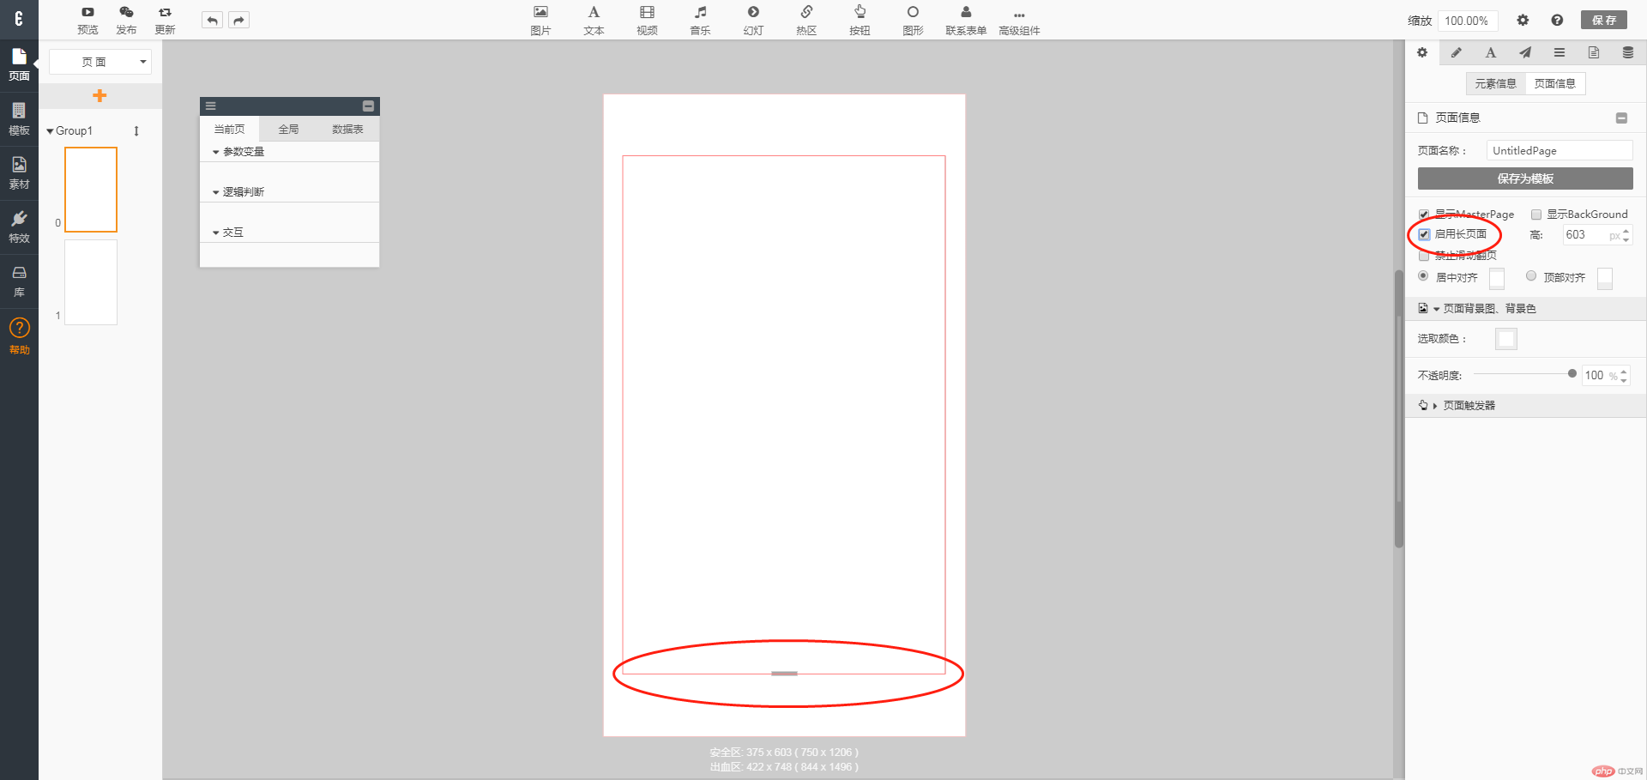Switch to 全局 tab

tap(288, 129)
